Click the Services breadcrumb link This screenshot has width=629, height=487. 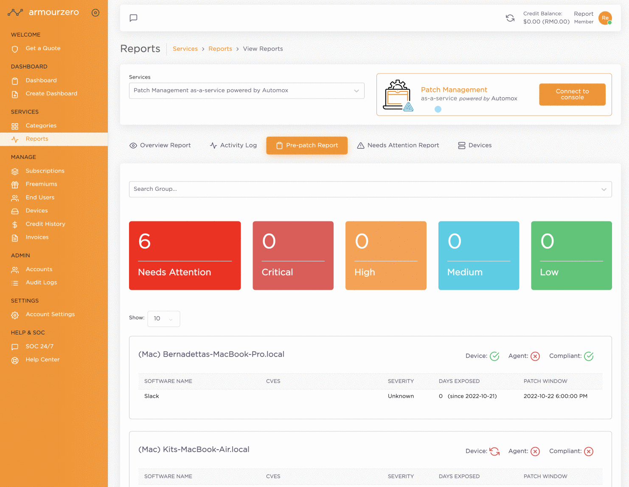pos(185,49)
